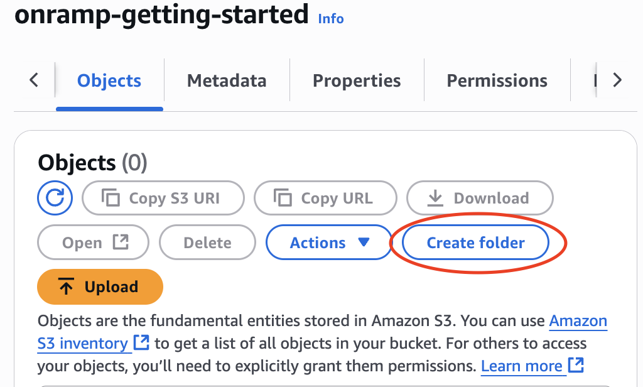
Task: Open the Properties tab
Action: pos(356,80)
